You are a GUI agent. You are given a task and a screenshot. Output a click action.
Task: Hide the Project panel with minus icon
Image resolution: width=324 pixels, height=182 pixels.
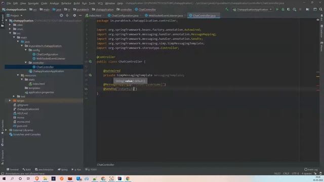click(x=80, y=16)
